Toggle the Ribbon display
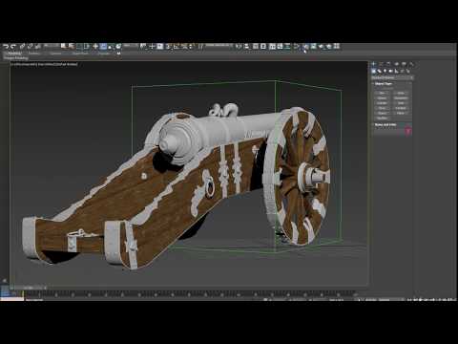This screenshot has width=458, height=344. (x=272, y=47)
